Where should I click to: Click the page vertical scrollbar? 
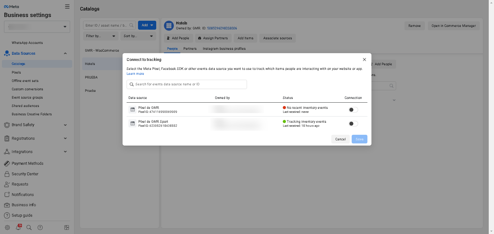491,117
